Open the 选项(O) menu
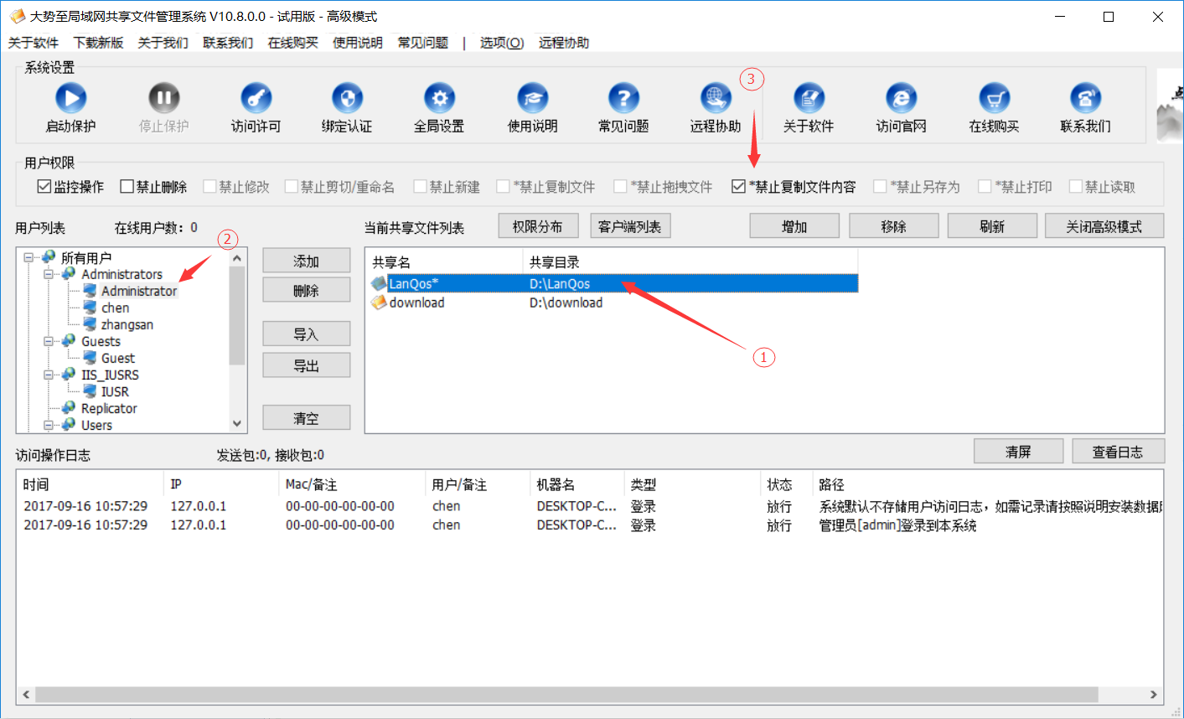1184x719 pixels. 501,43
